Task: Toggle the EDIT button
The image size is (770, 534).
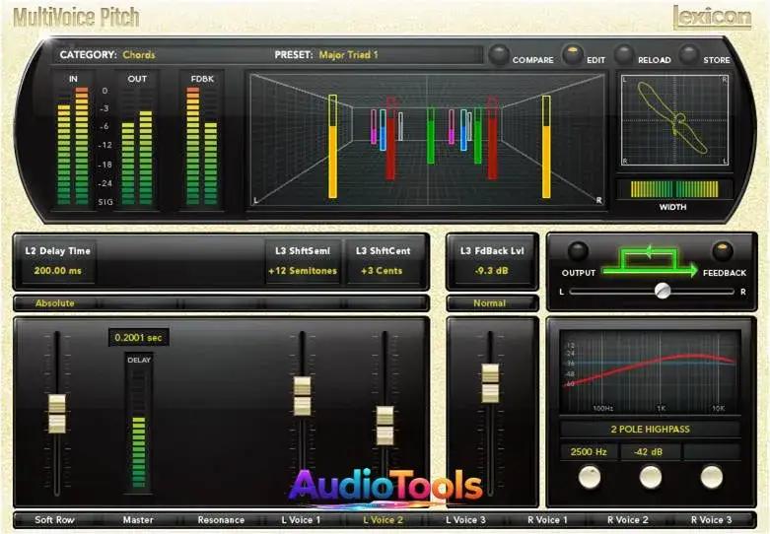Action: point(572,54)
